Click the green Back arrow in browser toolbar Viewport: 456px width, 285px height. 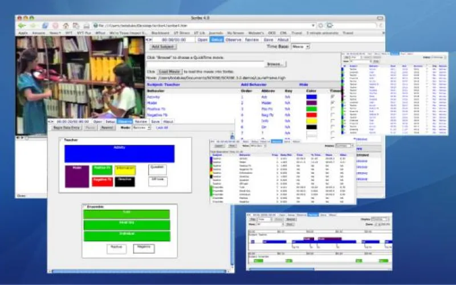coord(22,26)
